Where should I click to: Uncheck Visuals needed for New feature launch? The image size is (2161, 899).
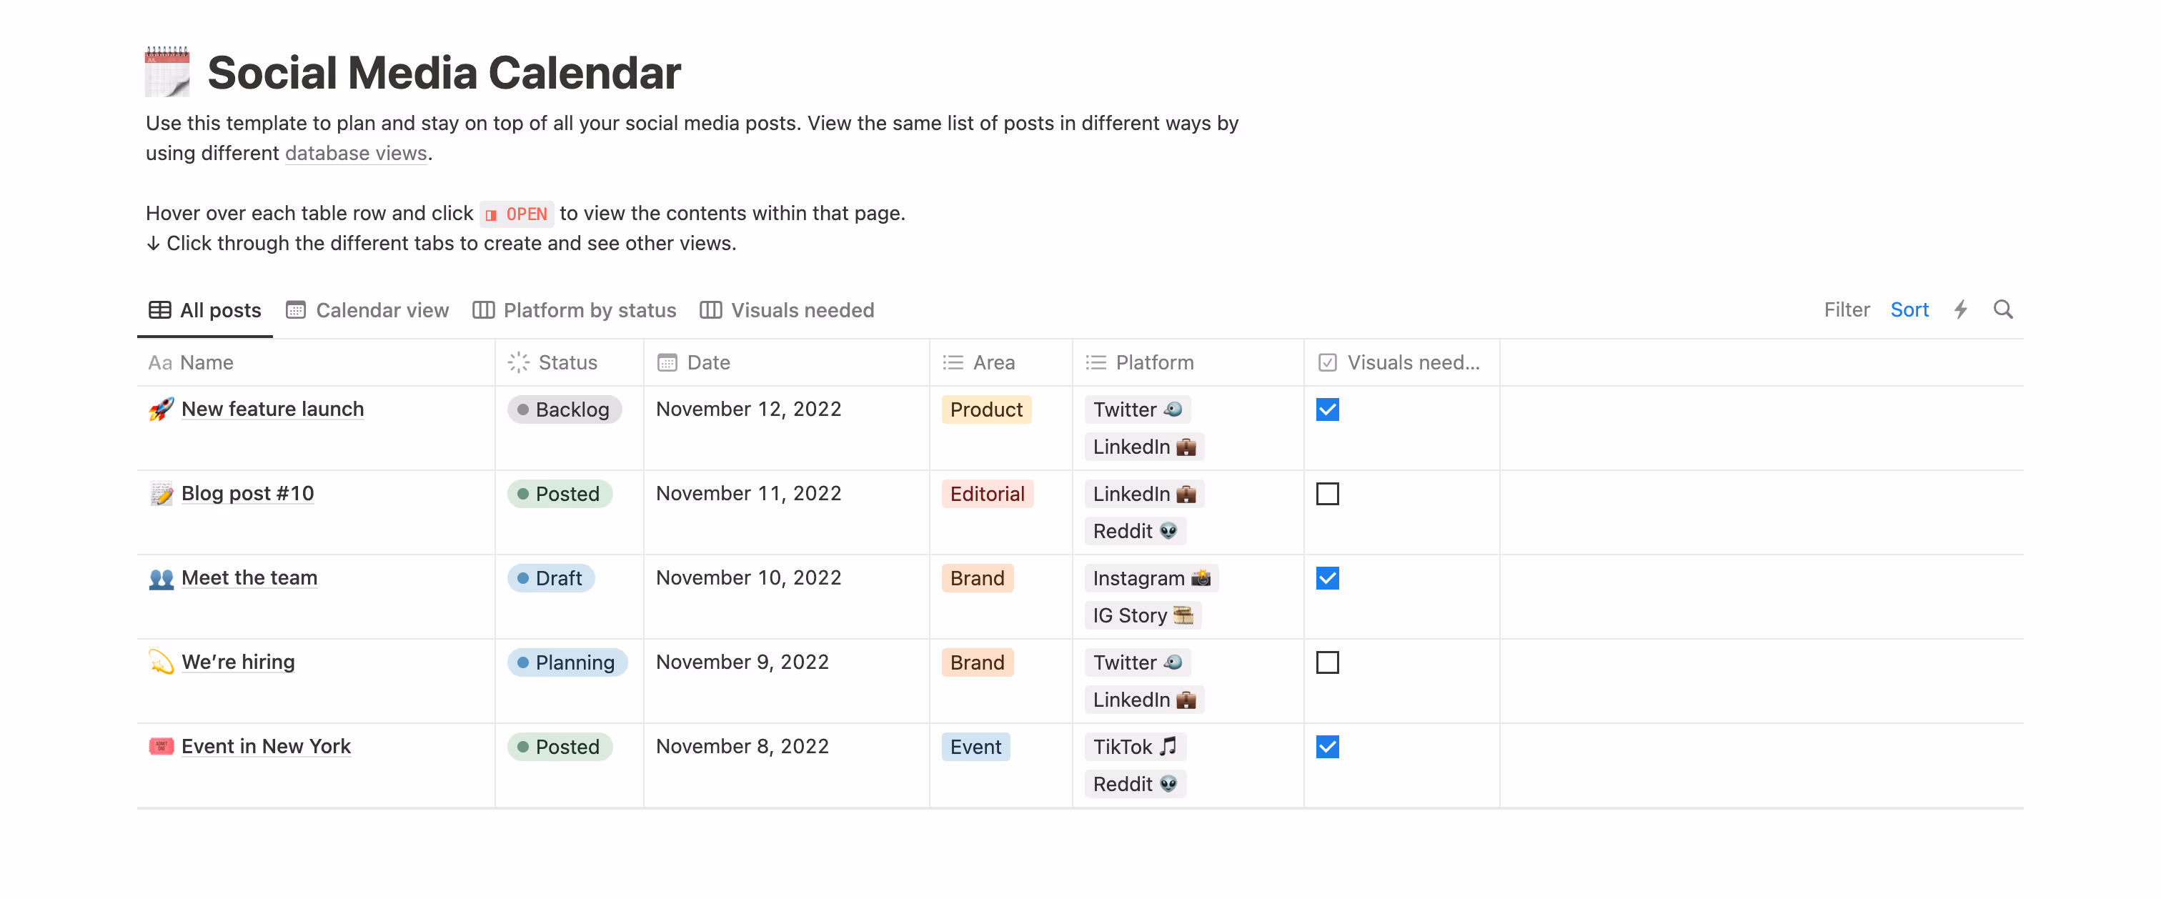pyautogui.click(x=1328, y=409)
